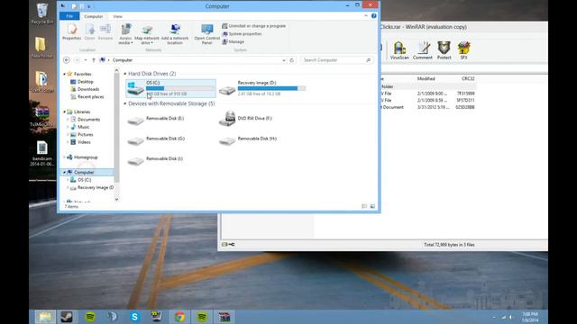Refresh the Computer address bar
The width and height of the screenshot is (577, 324).
coord(292,60)
